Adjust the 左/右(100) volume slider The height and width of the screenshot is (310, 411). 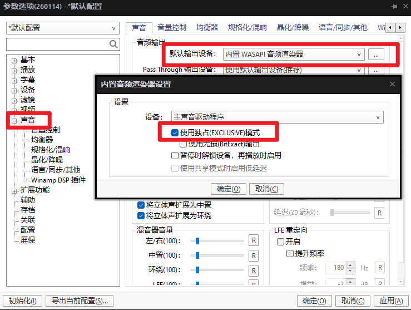(197, 241)
